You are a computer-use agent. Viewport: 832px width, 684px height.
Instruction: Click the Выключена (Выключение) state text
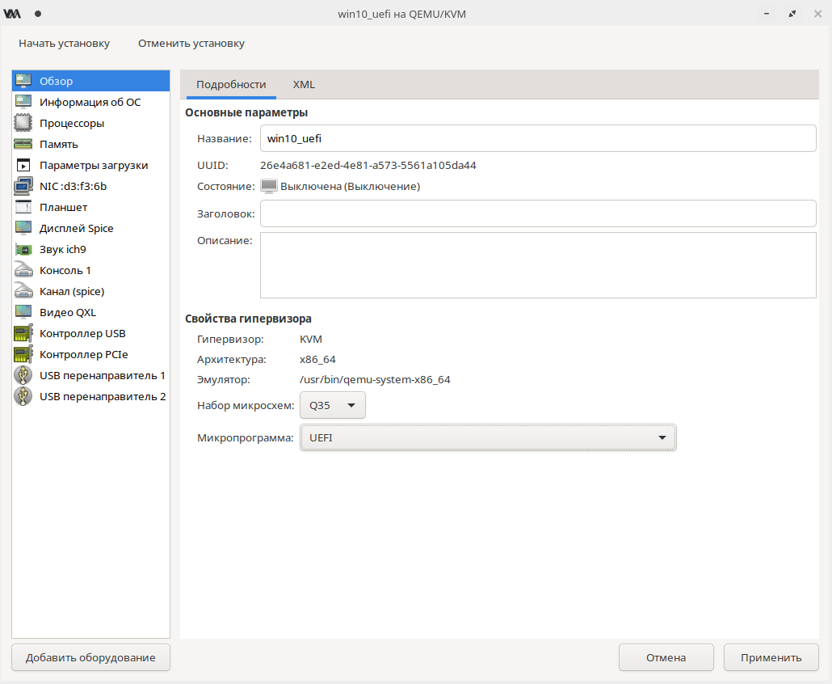pyautogui.click(x=351, y=187)
